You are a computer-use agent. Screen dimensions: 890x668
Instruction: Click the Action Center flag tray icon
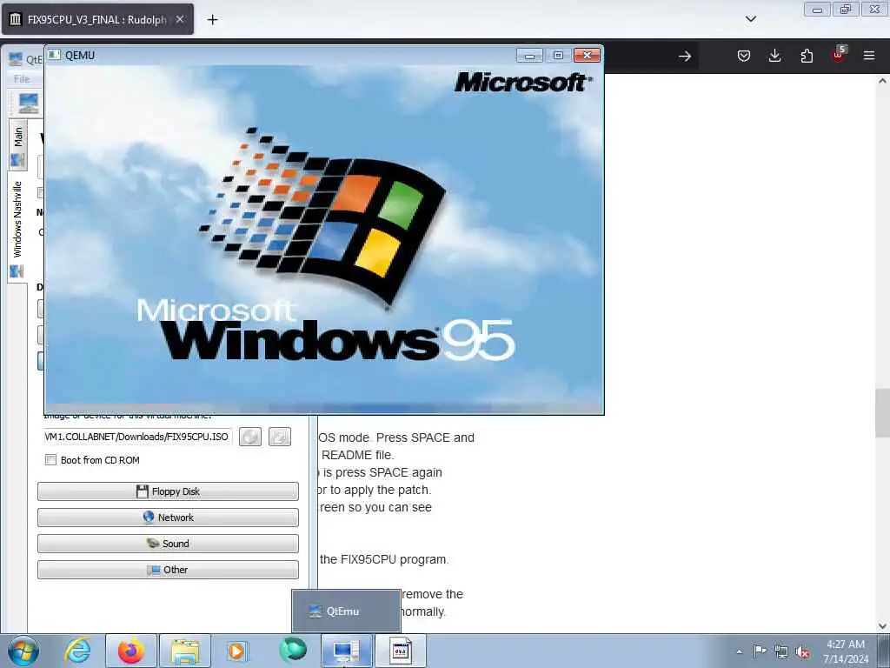point(760,651)
